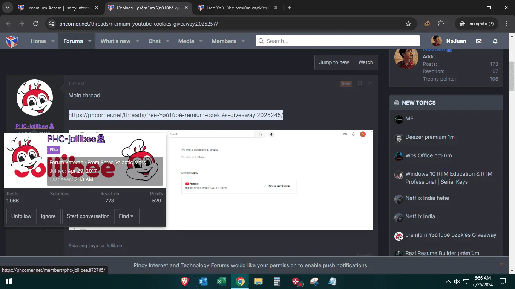Open the Netflix India hehe topic
The image size is (515, 289).
click(427, 198)
